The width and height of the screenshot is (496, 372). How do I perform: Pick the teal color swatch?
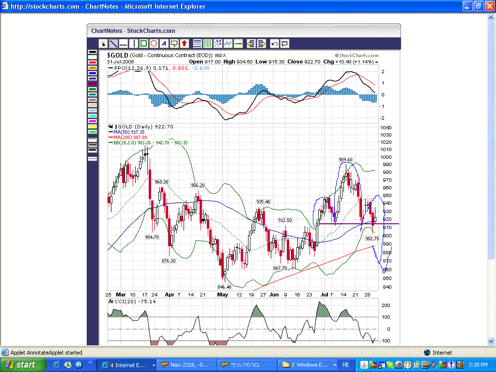point(93,94)
